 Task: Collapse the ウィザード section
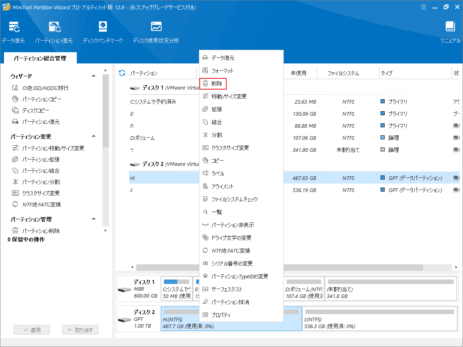(x=94, y=76)
